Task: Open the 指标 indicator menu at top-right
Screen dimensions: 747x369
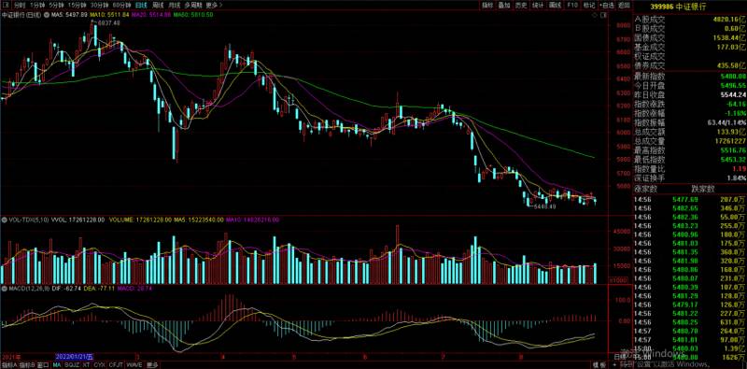Action: [486, 6]
